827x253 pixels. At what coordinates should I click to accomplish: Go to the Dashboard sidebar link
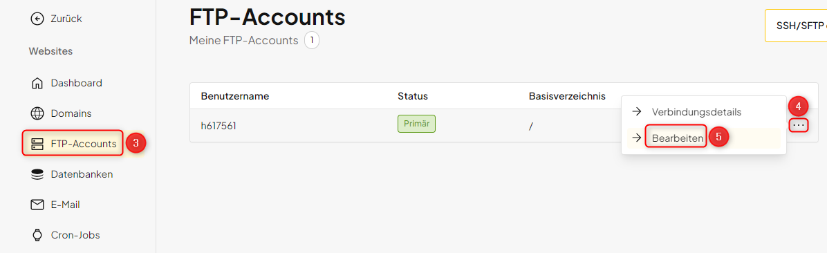point(77,83)
